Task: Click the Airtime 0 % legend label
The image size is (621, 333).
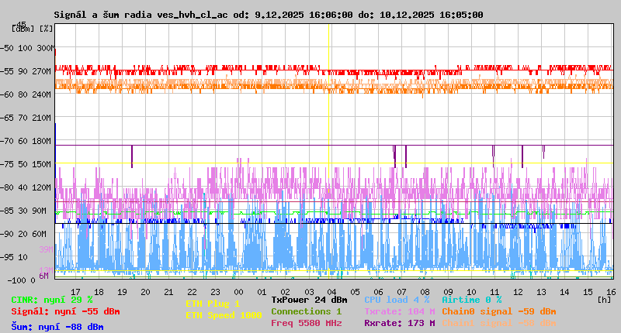Action: [471, 300]
